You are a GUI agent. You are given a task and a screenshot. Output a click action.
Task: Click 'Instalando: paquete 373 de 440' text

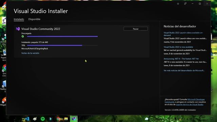point(35,42)
